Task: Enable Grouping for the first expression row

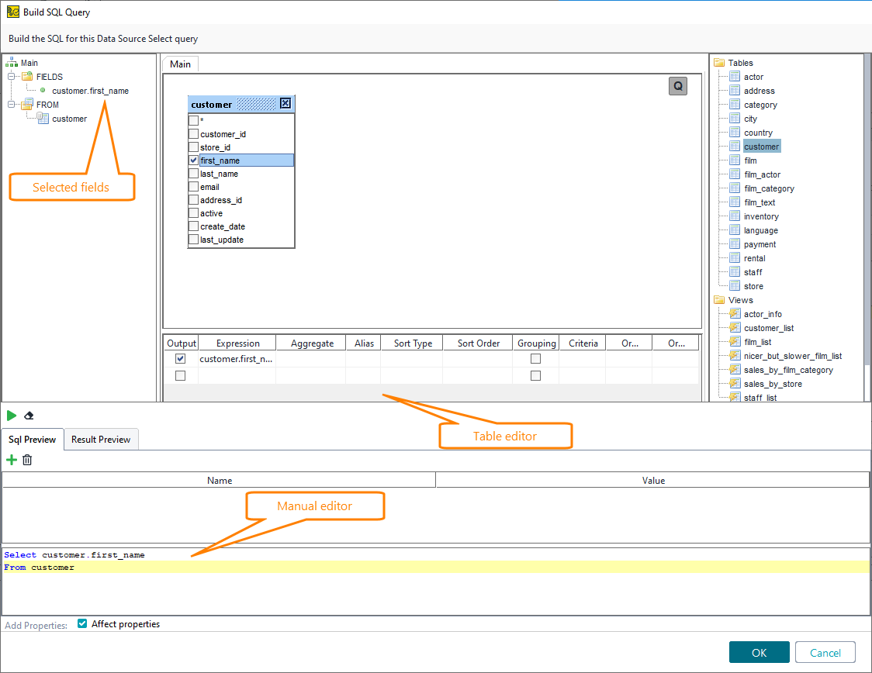Action: (x=536, y=358)
